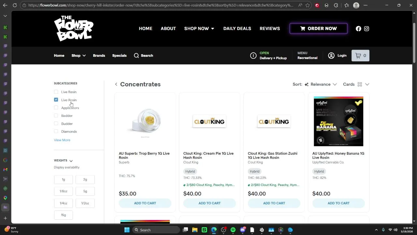This screenshot has height=235, width=417.
Task: Expand the vertical tabs chevron at top
Action: tap(5, 16)
